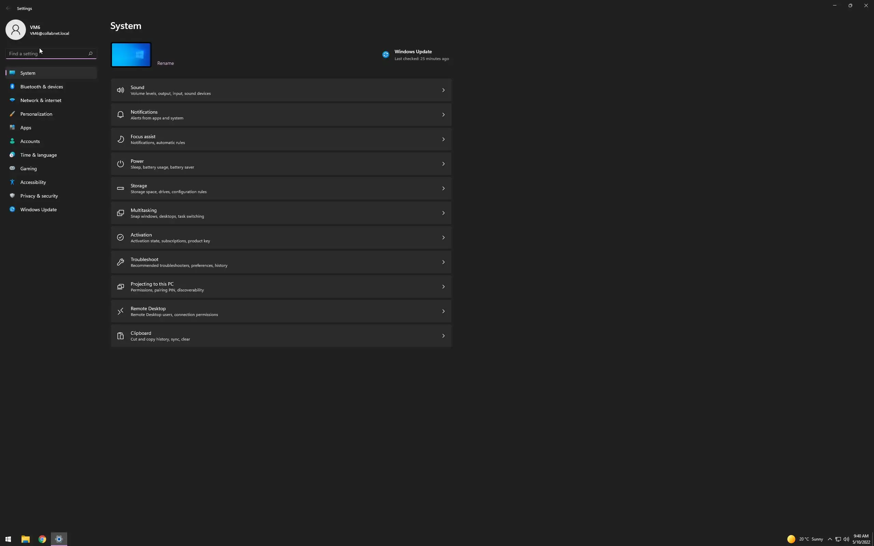Expand Projecting to this PC chevron

point(443,287)
